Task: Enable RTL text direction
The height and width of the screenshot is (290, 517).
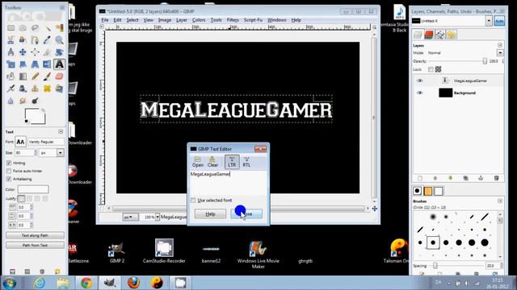Action: [246, 162]
